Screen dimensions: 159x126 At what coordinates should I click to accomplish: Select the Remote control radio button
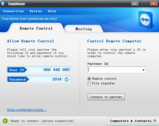pyautogui.click(x=89, y=79)
